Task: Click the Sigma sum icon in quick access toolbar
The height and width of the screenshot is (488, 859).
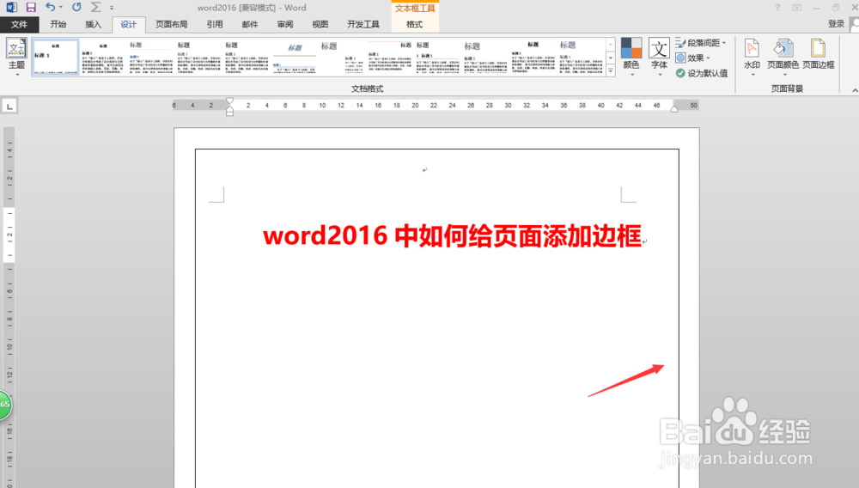Action: coord(96,7)
